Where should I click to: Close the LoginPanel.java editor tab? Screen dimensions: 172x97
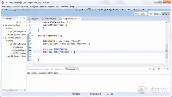(x=79, y=19)
